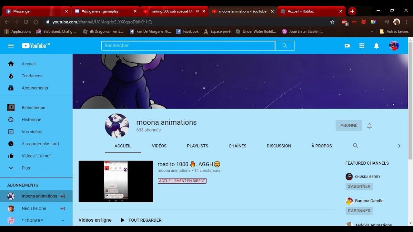
Task: Open moona animations in Abonnements list
Action: [36, 196]
